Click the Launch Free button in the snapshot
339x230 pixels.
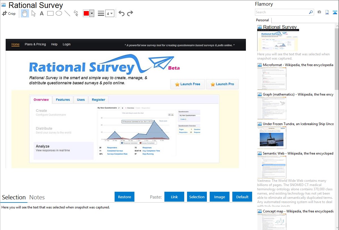[x=187, y=84]
